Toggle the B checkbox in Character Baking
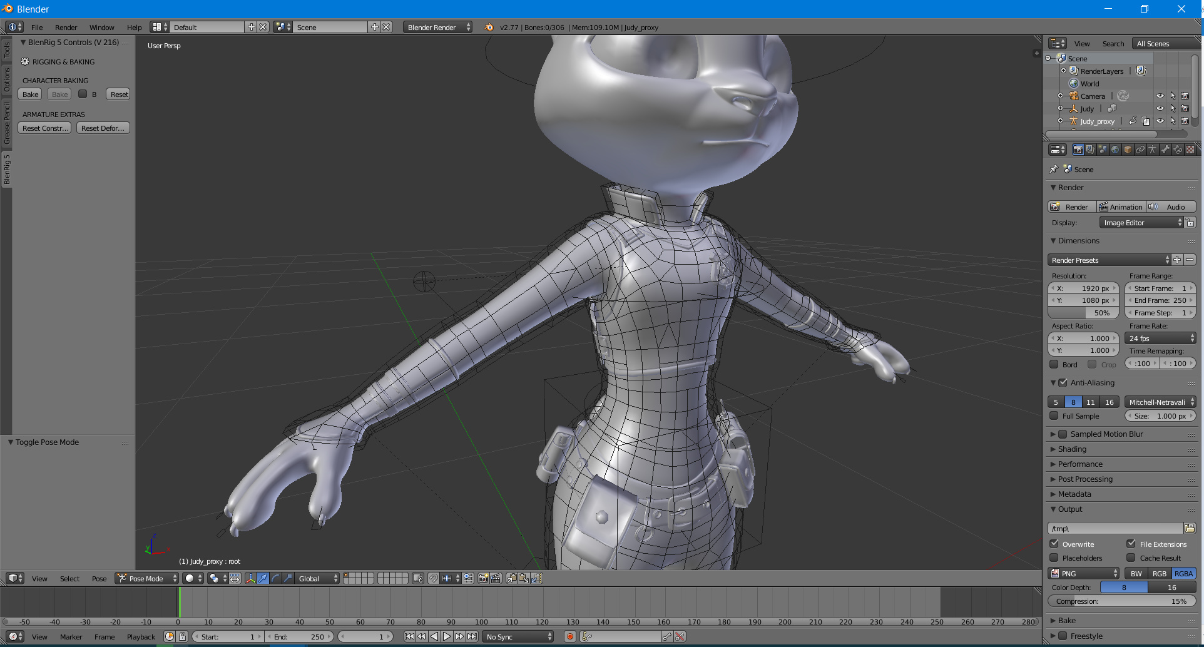Image resolution: width=1204 pixels, height=647 pixels. pos(83,94)
